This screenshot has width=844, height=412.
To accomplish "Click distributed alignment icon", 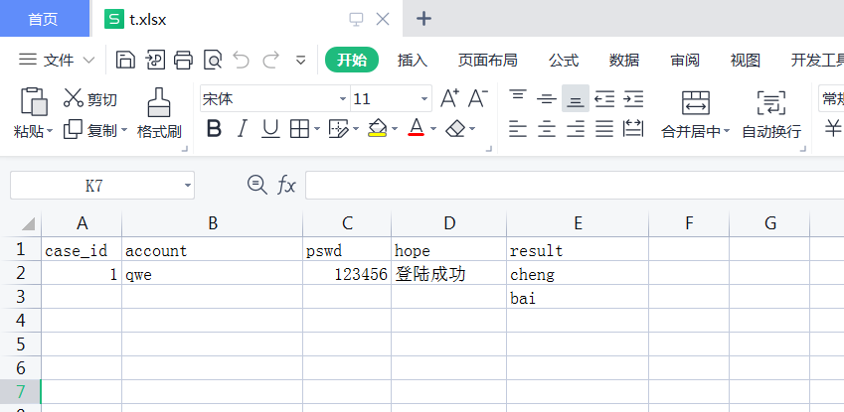I will [633, 128].
